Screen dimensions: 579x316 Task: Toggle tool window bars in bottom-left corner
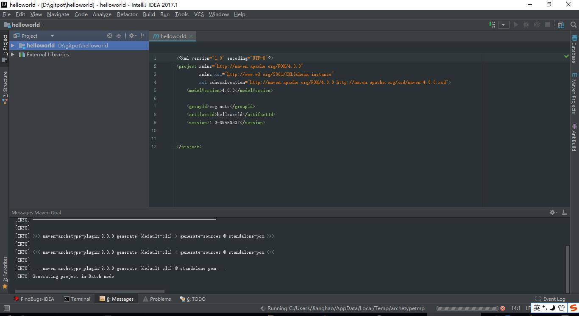click(6, 308)
